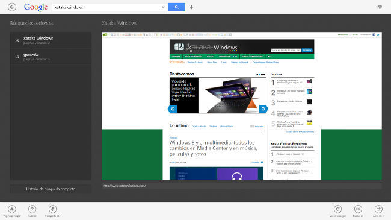The width and height of the screenshot is (391, 220).
Task: Click the xatakawindows.com URL below the preview
Action: point(125,186)
